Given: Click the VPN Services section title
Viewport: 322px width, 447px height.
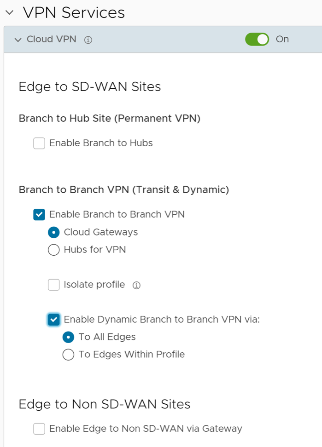Looking at the screenshot, I should 74,13.
